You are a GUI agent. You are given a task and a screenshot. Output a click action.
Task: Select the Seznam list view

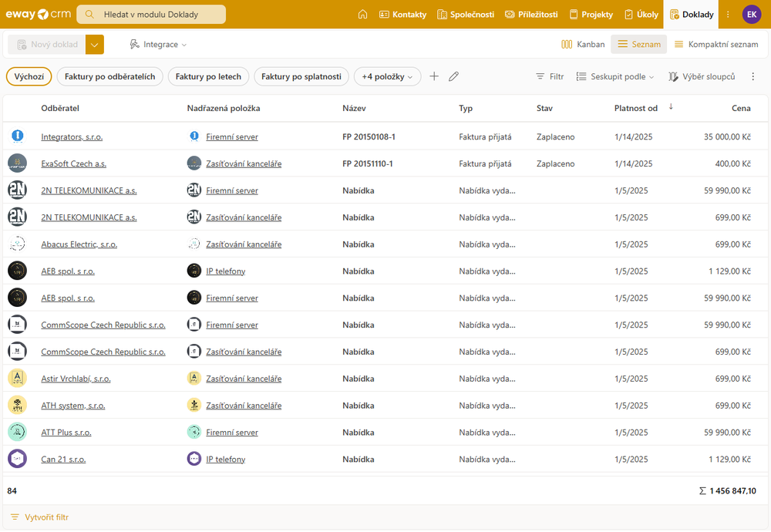(638, 45)
